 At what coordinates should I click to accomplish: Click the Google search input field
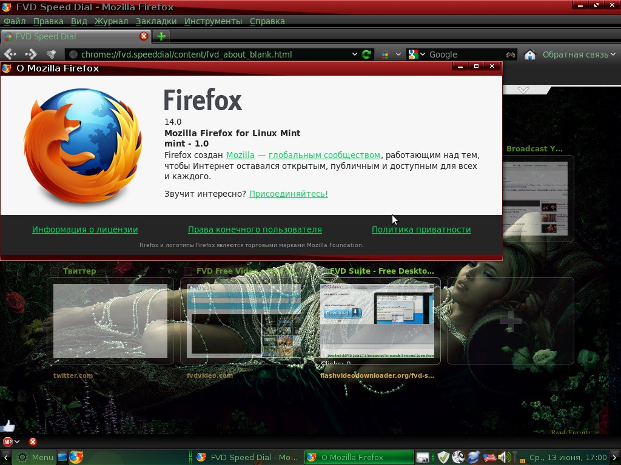pyautogui.click(x=466, y=54)
